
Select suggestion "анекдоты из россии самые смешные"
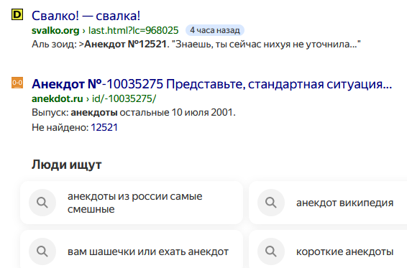click(132, 203)
